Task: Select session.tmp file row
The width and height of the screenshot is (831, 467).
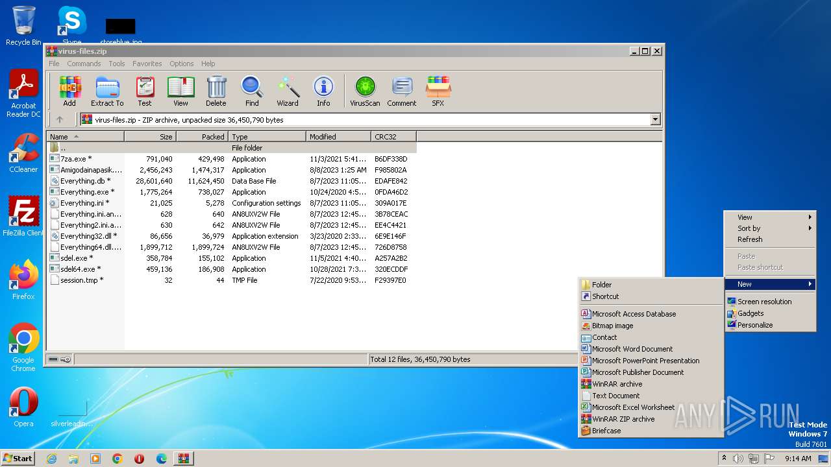Action: (x=231, y=280)
